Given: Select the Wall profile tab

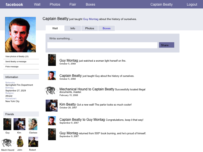Looking at the screenshot, I should pyautogui.click(x=55, y=28).
